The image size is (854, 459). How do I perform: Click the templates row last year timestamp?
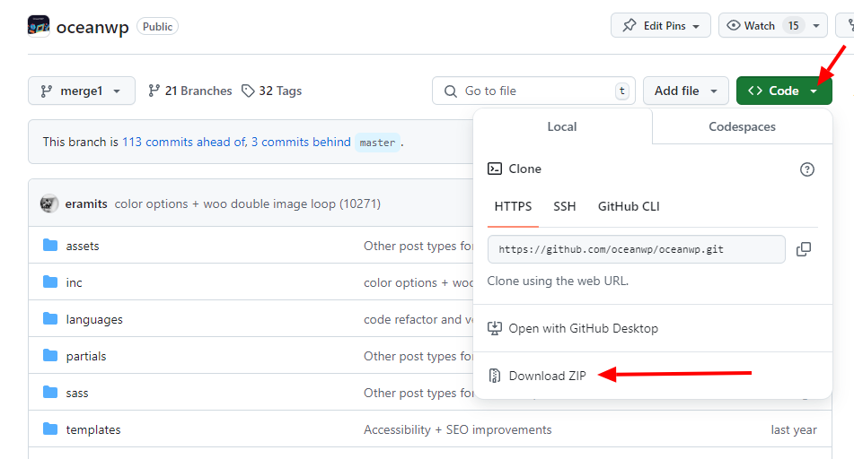click(794, 429)
